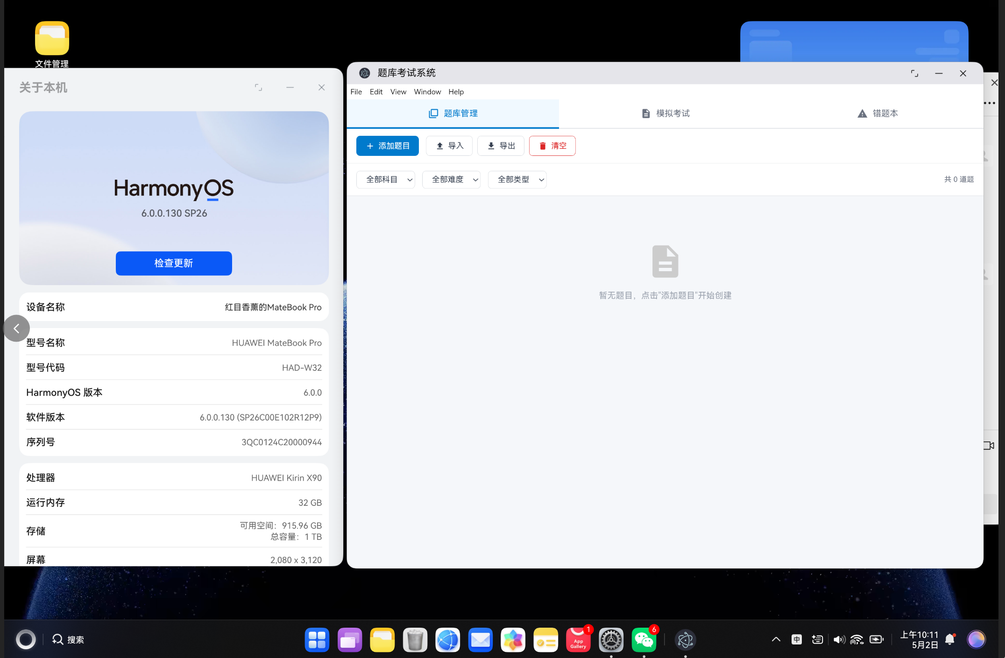1005x658 pixels.
Task: Click the volume speaker icon
Action: coord(839,639)
